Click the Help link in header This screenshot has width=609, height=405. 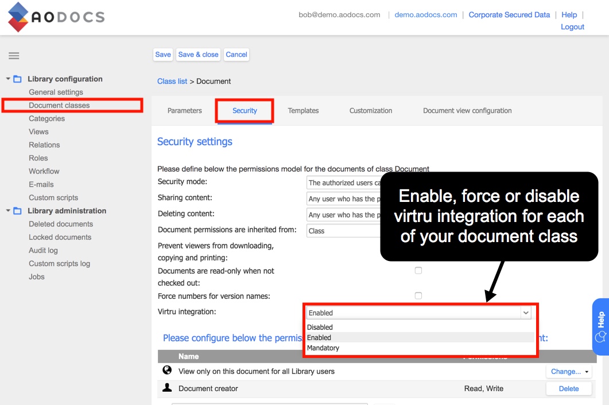pos(569,15)
